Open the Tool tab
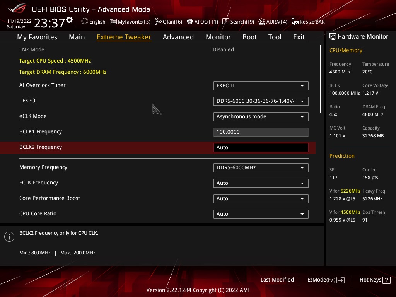 275,37
